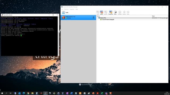
Task: Select the centos 8 virtual machine entry
Action: pos(78,17)
